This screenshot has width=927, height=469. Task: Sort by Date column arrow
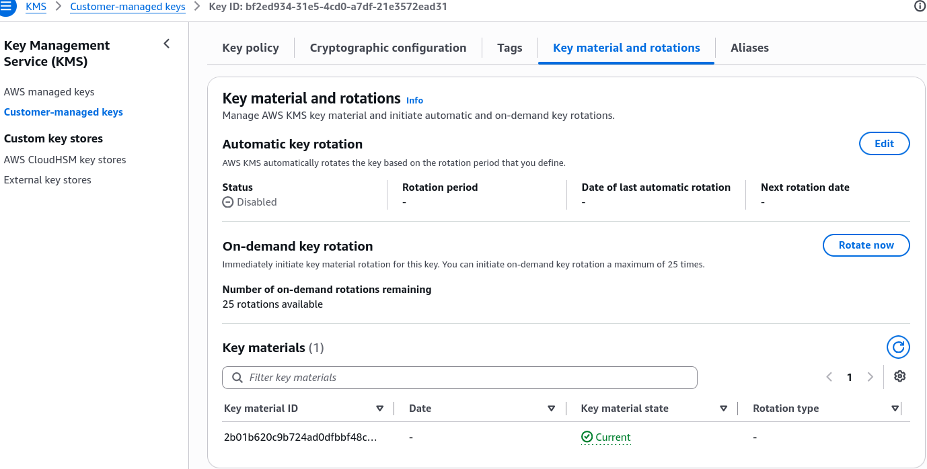coord(552,409)
